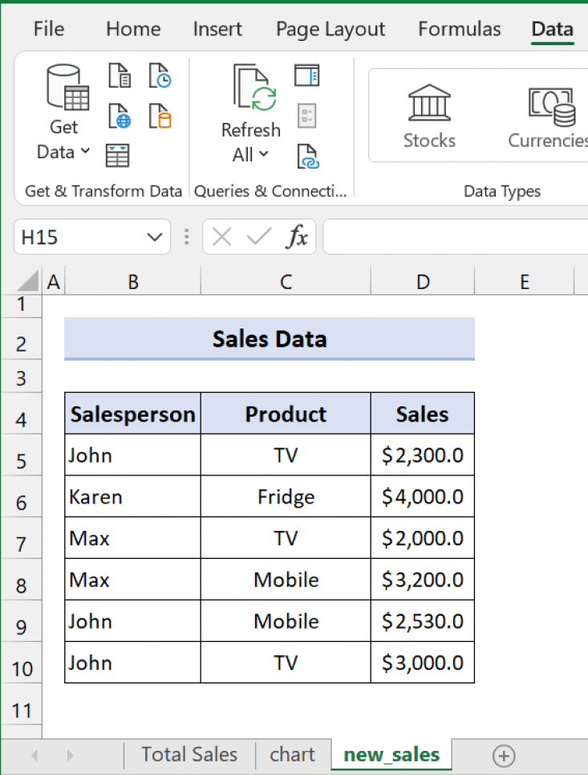588x775 pixels.
Task: Expand the Name Box dropdown arrow
Action: 153,238
